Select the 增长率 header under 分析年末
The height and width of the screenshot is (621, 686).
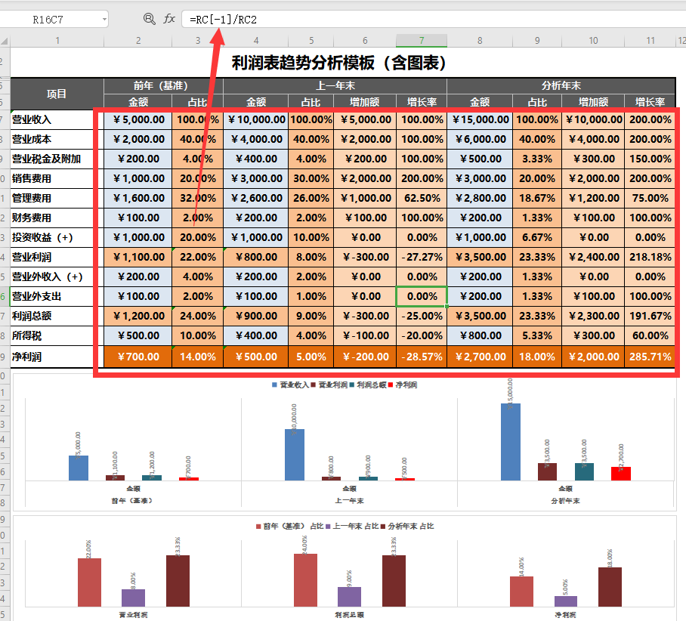click(x=650, y=101)
